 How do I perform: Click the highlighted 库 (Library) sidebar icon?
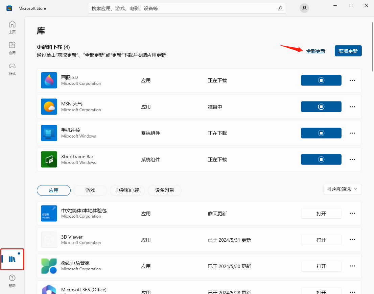click(x=12, y=259)
